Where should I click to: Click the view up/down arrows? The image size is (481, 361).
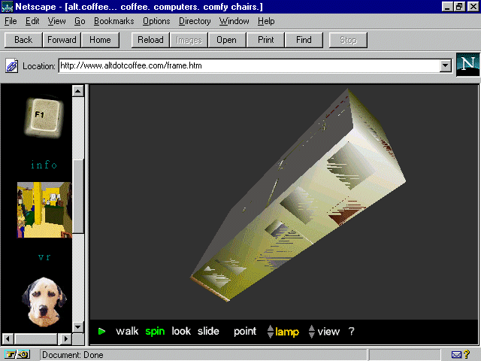[313, 332]
